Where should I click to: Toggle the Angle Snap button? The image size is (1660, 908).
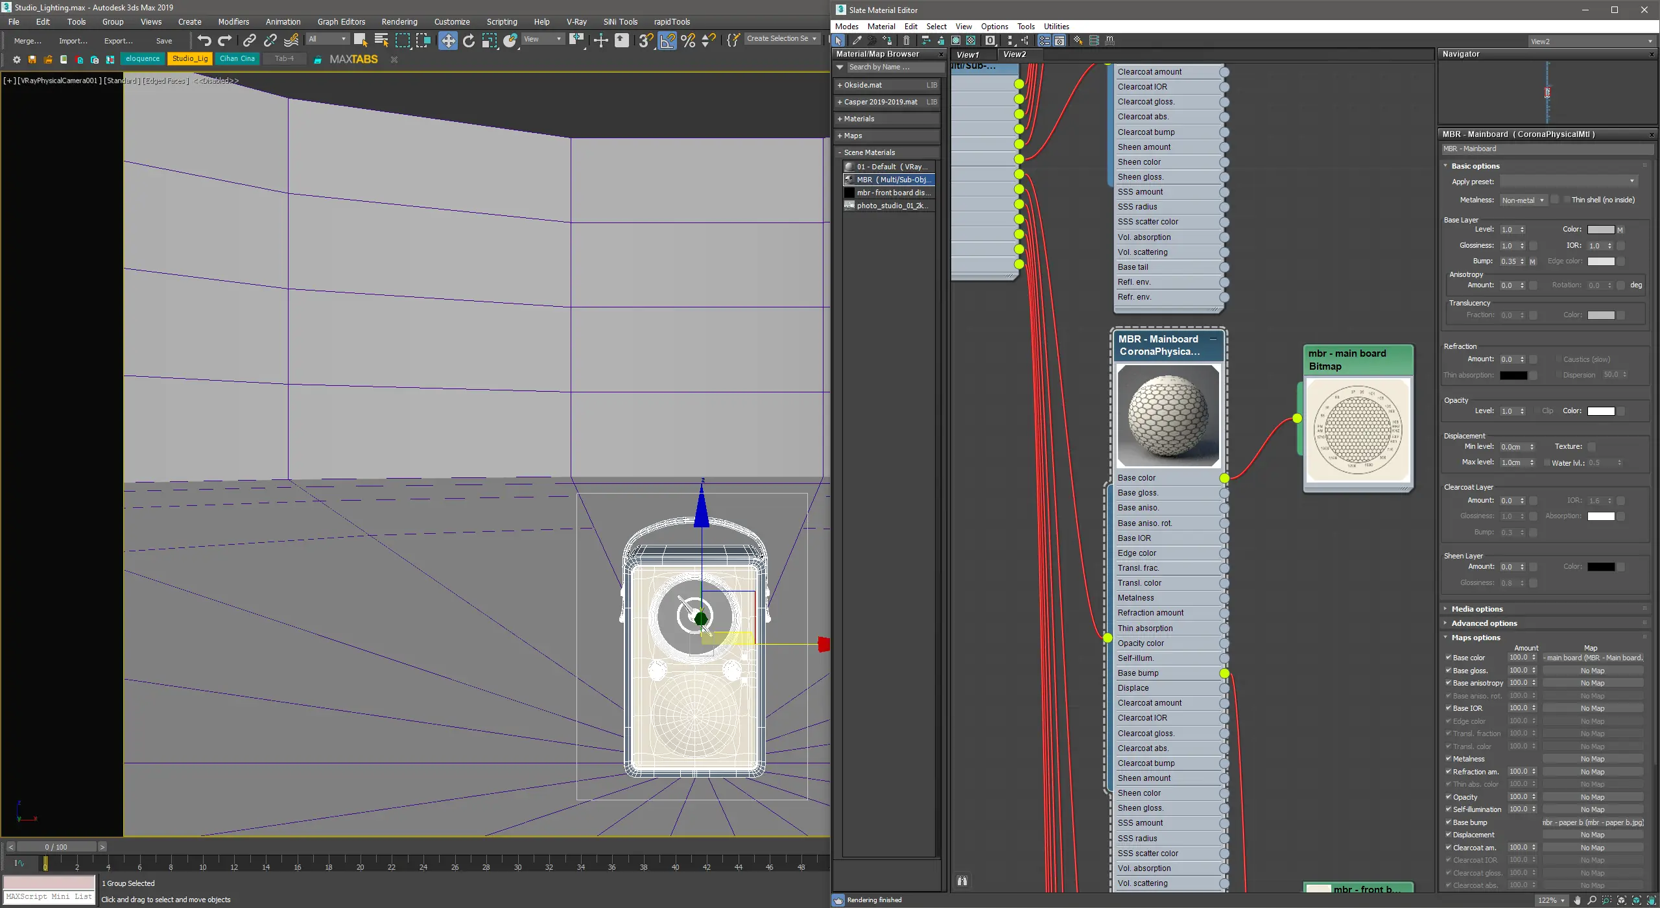coord(667,40)
